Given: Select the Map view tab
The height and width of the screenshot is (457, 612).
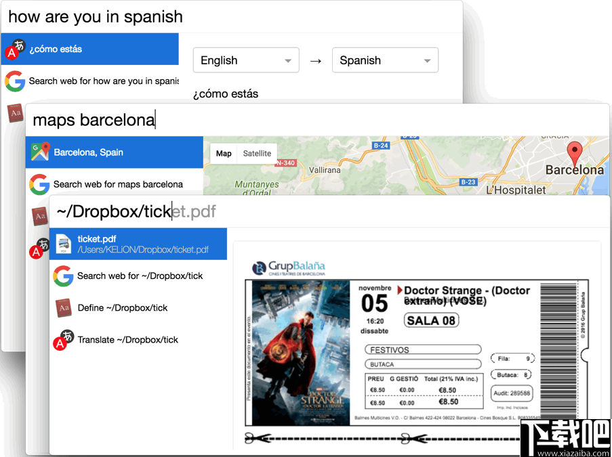Looking at the screenshot, I should click(x=224, y=154).
